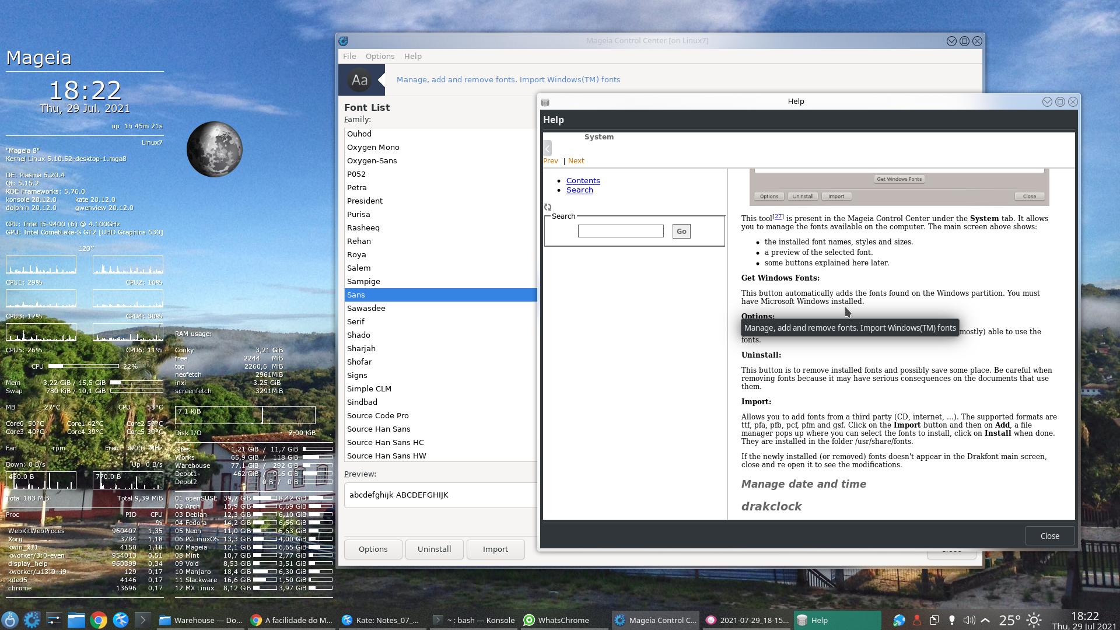Screen dimensions: 1120x630
Task: Select the Serif font family
Action: click(440, 321)
